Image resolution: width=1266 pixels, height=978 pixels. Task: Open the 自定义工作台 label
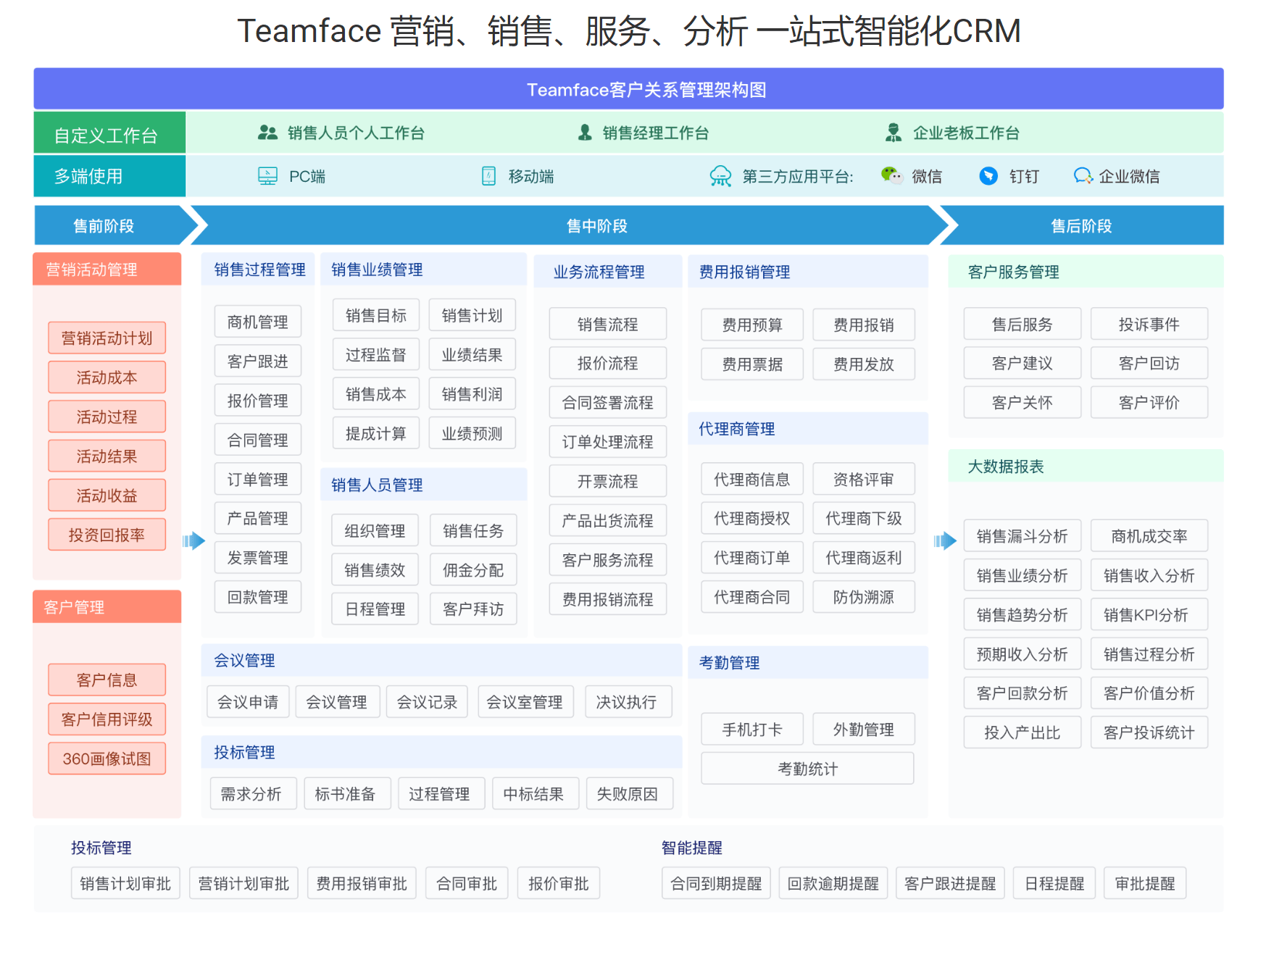(109, 133)
